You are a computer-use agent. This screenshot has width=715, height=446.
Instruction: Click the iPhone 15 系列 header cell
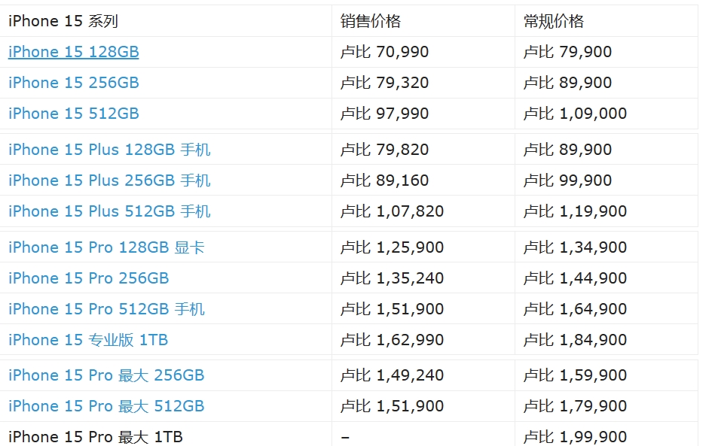[63, 21]
